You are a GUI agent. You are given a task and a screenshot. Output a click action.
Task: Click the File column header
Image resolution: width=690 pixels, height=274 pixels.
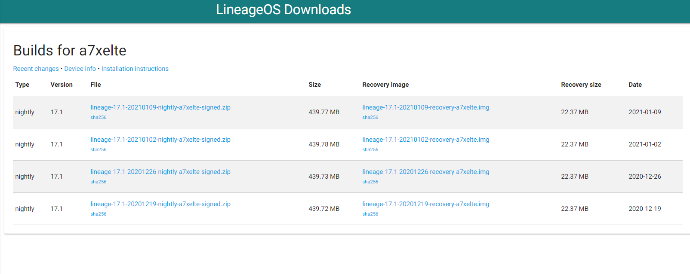pos(95,85)
